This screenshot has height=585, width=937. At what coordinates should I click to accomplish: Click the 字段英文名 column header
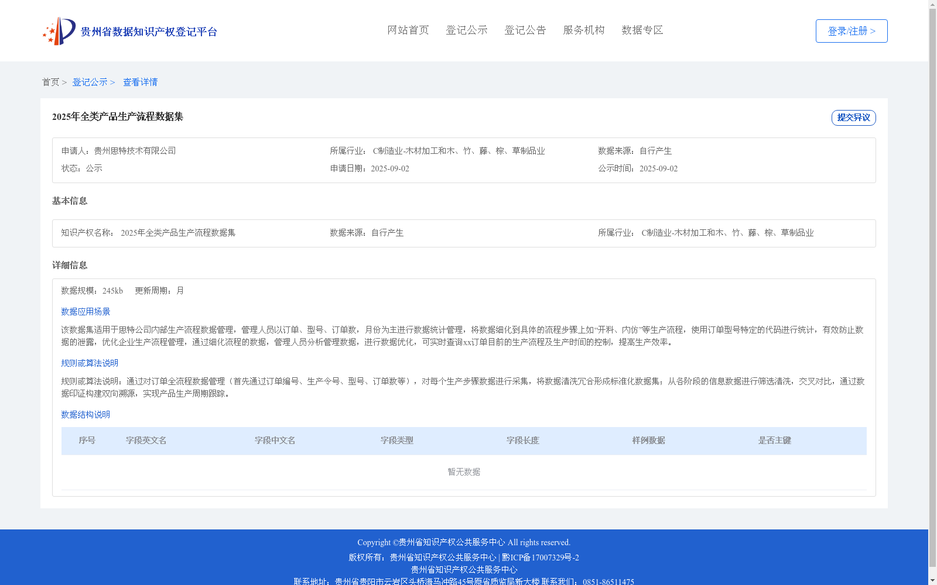click(x=146, y=441)
